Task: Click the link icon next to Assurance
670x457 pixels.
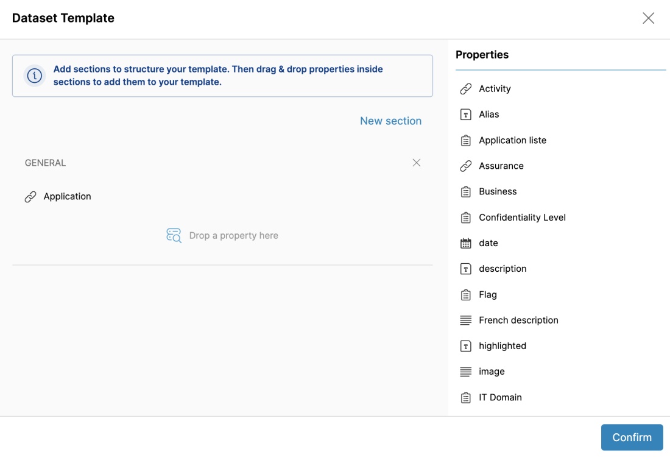Action: (466, 166)
